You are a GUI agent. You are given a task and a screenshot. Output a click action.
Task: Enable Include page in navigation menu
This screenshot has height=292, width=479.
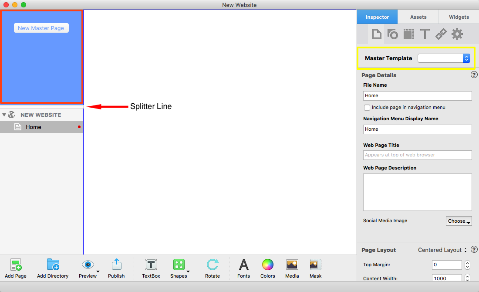[367, 107]
